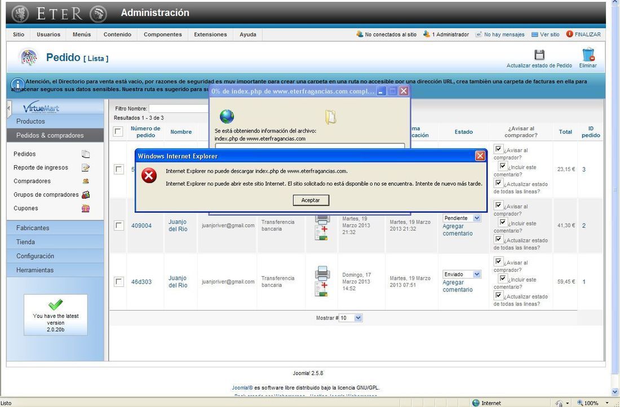
Task: Click the Cupones gift icon
Action: 86,209
